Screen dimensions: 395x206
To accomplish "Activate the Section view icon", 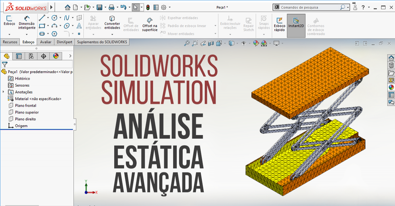I will [x=210, y=43].
